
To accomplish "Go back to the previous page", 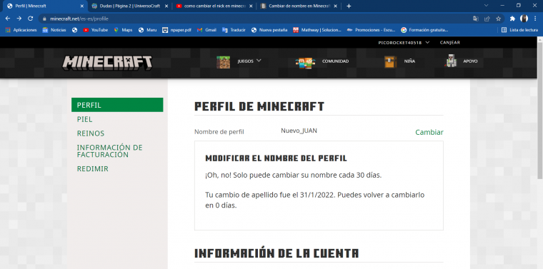I will pyautogui.click(x=8, y=19).
